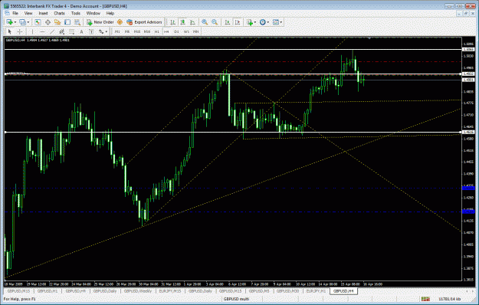The image size is (479, 305).
Task: Open the Indicators list icon
Action: click(250, 22)
